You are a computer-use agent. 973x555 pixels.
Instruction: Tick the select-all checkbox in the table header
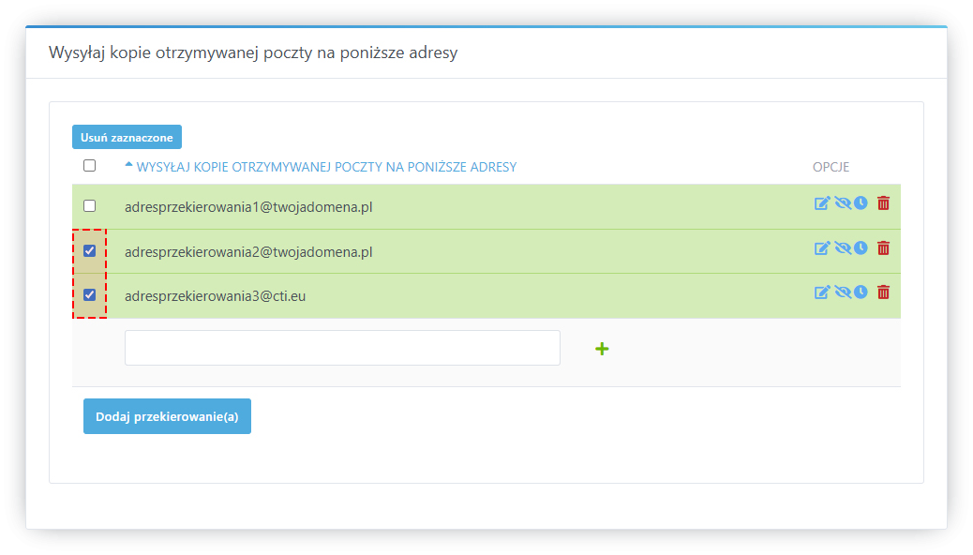pos(89,166)
